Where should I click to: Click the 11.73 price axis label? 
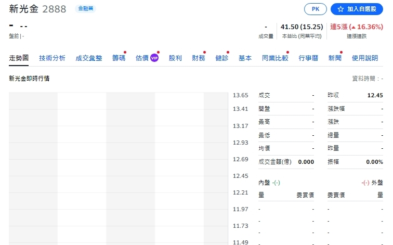point(240,226)
